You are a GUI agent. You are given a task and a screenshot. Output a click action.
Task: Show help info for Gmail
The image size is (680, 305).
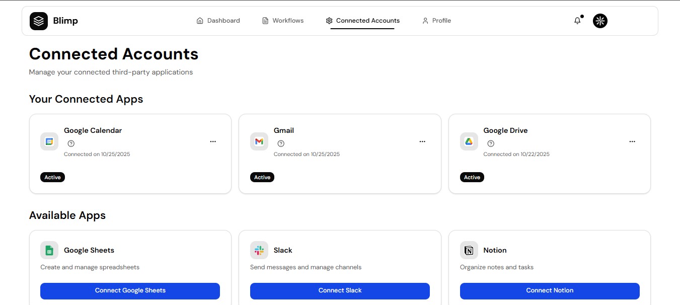click(281, 143)
